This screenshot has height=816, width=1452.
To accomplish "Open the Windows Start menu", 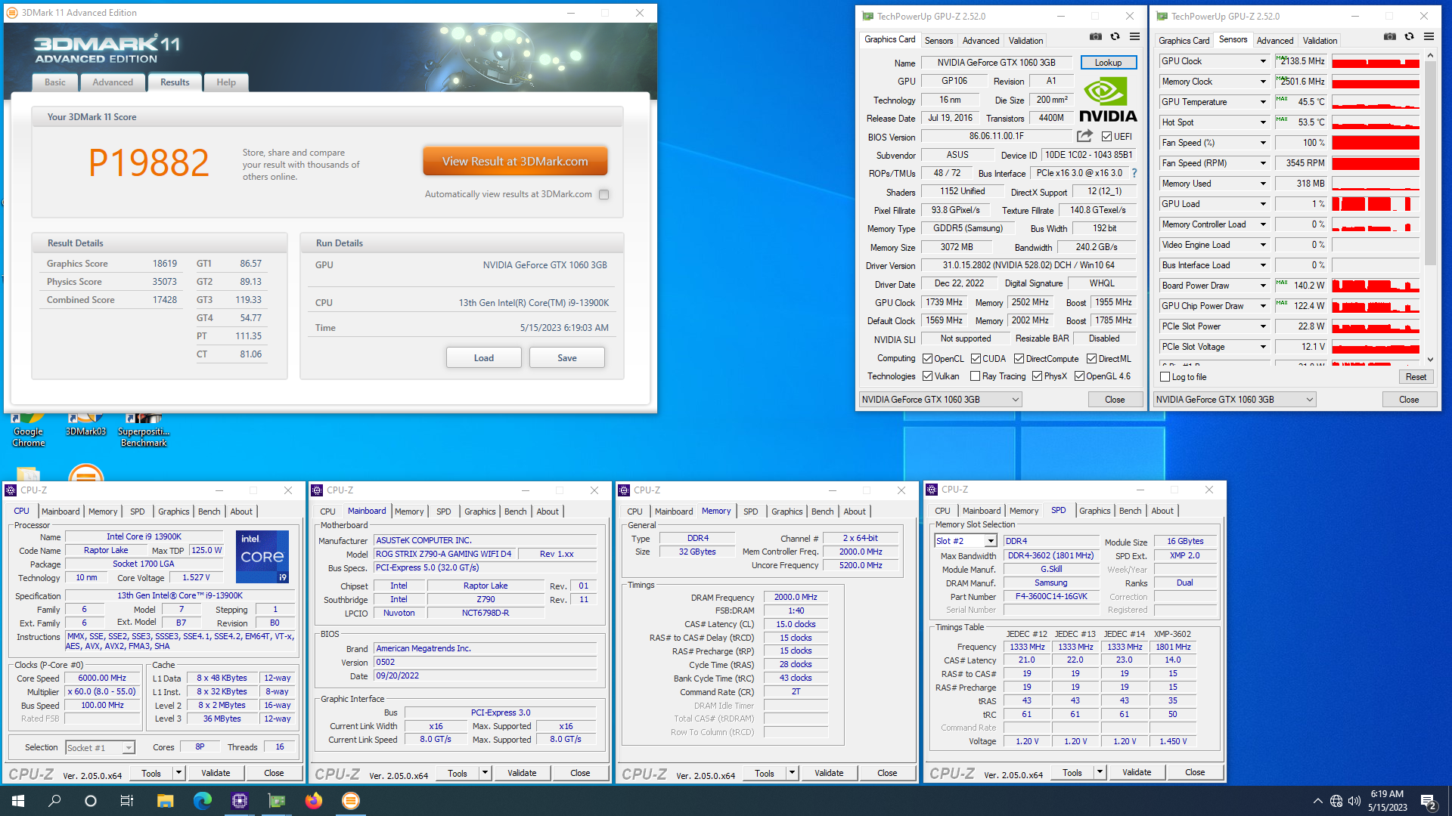I will 18,801.
